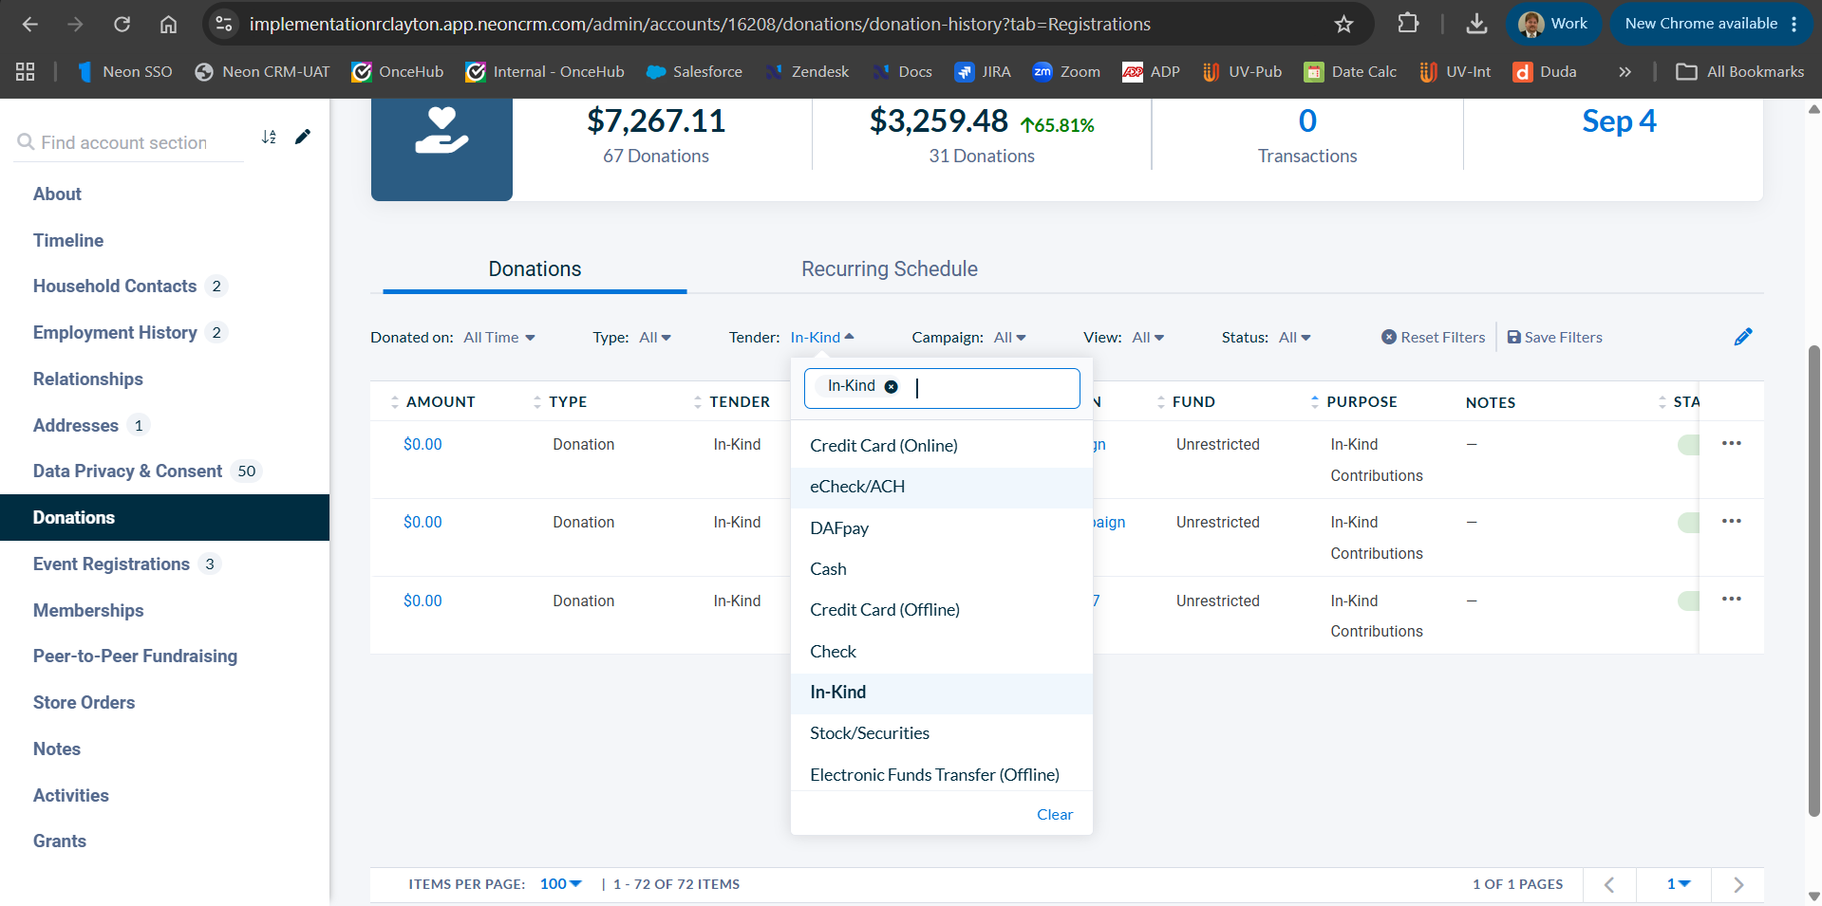The image size is (1822, 906).
Task: Sort the table by Fund column
Action: coord(1186,402)
